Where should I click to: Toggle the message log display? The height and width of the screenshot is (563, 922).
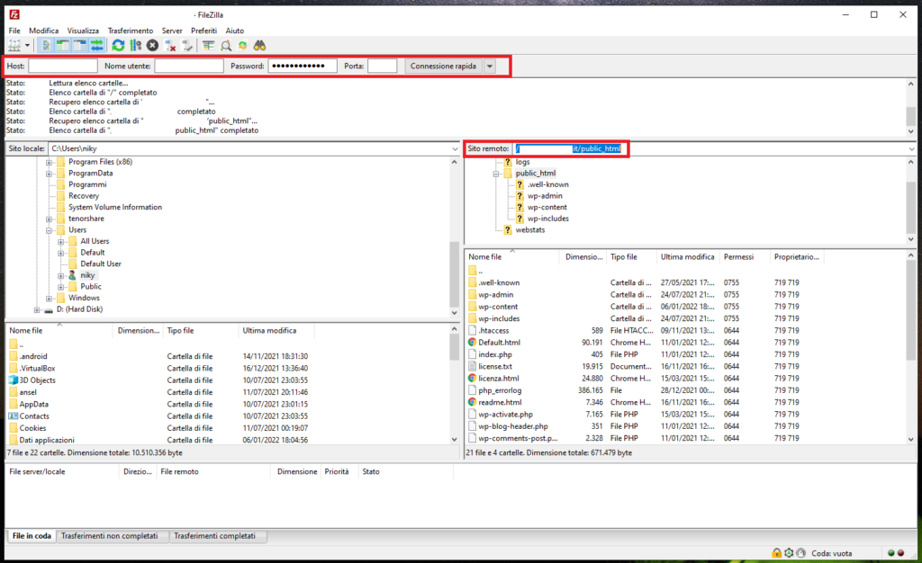click(x=46, y=45)
